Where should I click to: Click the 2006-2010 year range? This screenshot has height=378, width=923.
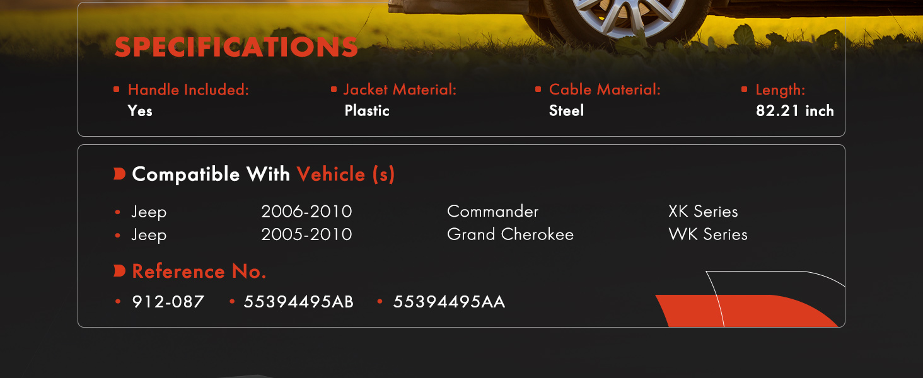point(307,212)
